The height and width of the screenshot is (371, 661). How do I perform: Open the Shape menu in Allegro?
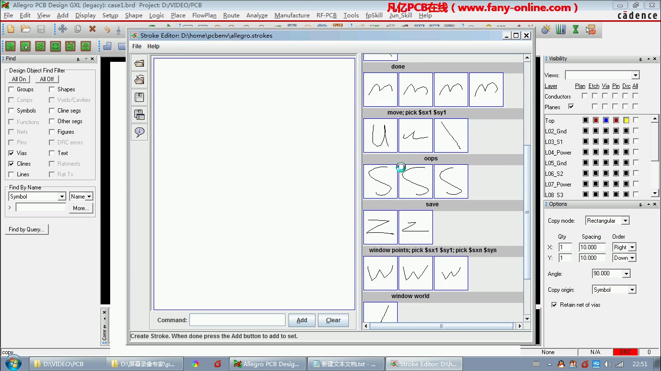pos(134,15)
